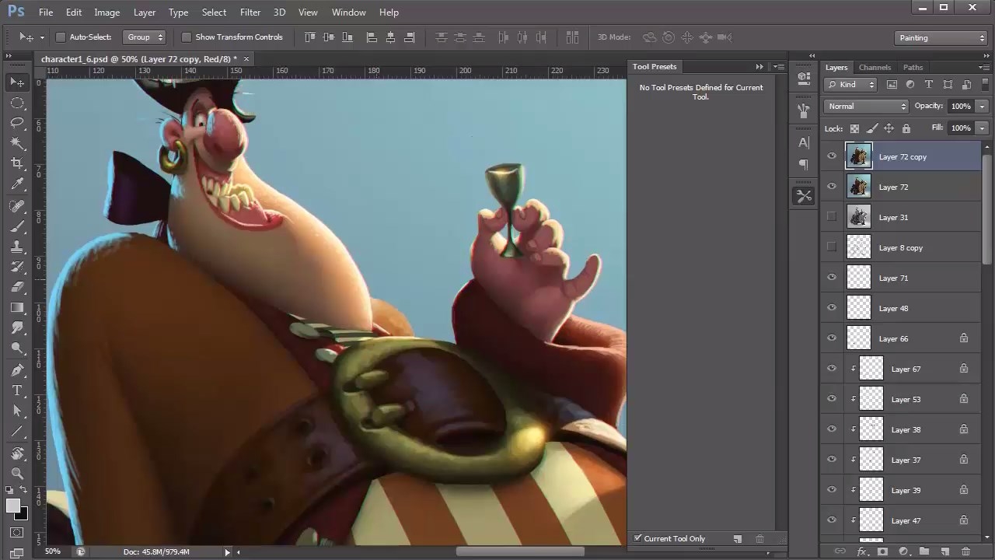Hide Layer 71
995x560 pixels.
pos(832,278)
